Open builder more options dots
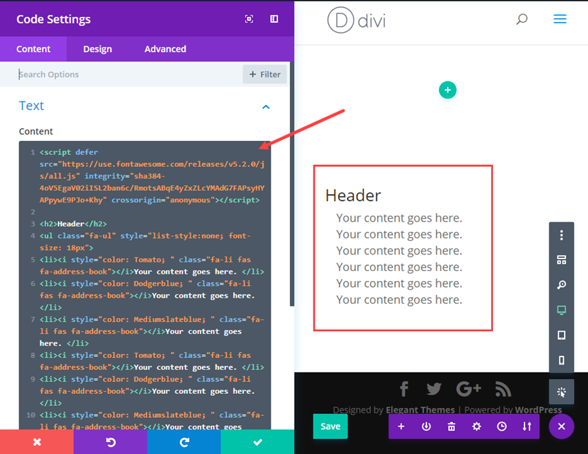This screenshot has height=454, width=588. [561, 235]
